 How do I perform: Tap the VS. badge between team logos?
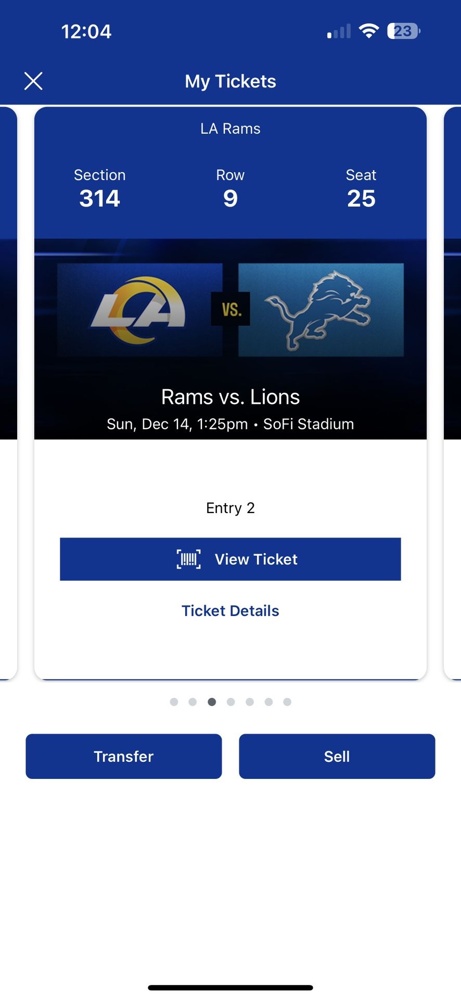coord(230,310)
